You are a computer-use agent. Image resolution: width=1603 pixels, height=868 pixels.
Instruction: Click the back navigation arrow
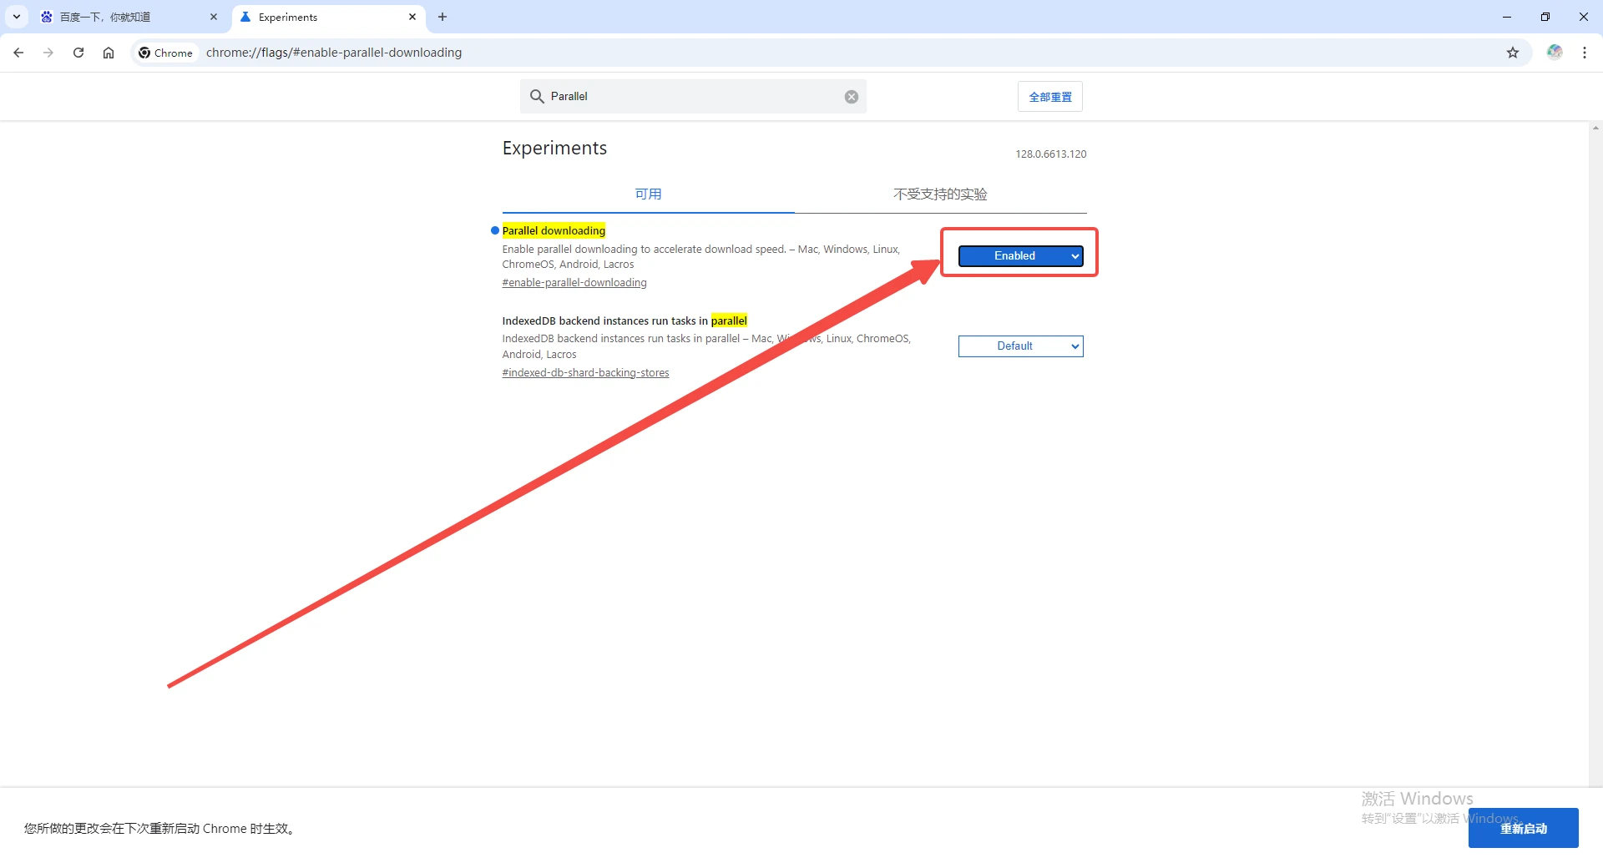point(18,53)
